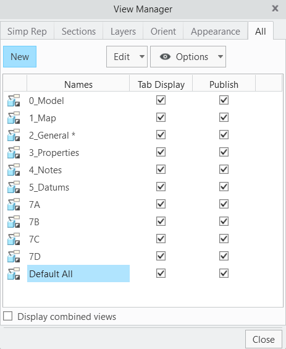Image resolution: width=286 pixels, height=349 pixels.
Task: Toggle Publish checkbox for 7A
Action: 224,204
